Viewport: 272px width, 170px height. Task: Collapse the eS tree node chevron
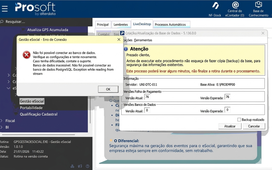[8, 88]
